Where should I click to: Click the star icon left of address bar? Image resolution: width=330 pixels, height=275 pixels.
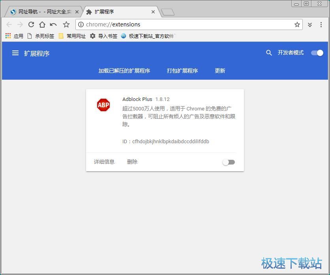(66, 24)
